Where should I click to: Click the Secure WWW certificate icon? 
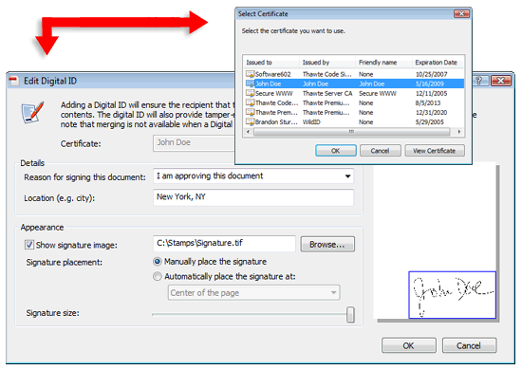pos(250,93)
